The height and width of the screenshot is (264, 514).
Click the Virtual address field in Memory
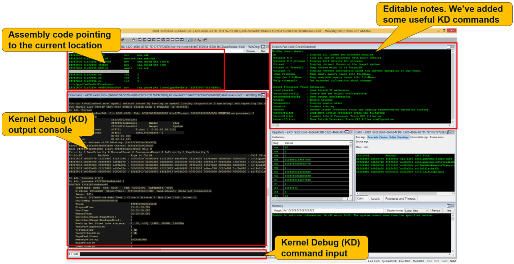tap(333, 211)
